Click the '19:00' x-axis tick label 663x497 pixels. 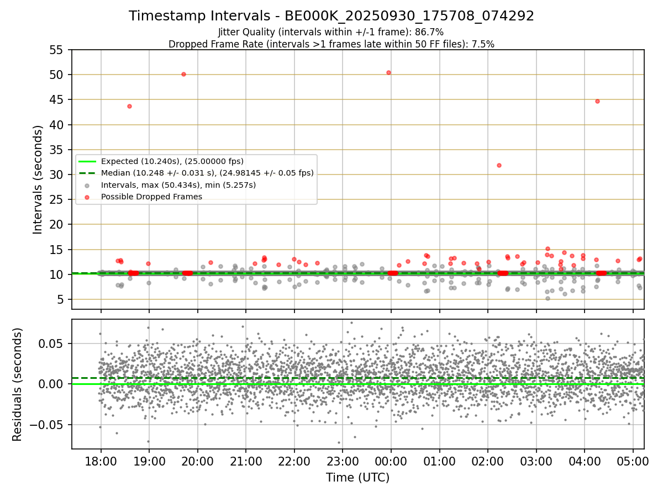(x=149, y=461)
